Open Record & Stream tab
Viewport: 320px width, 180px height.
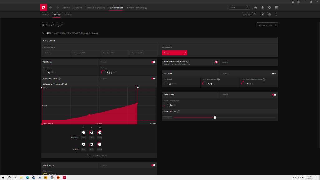click(96, 8)
